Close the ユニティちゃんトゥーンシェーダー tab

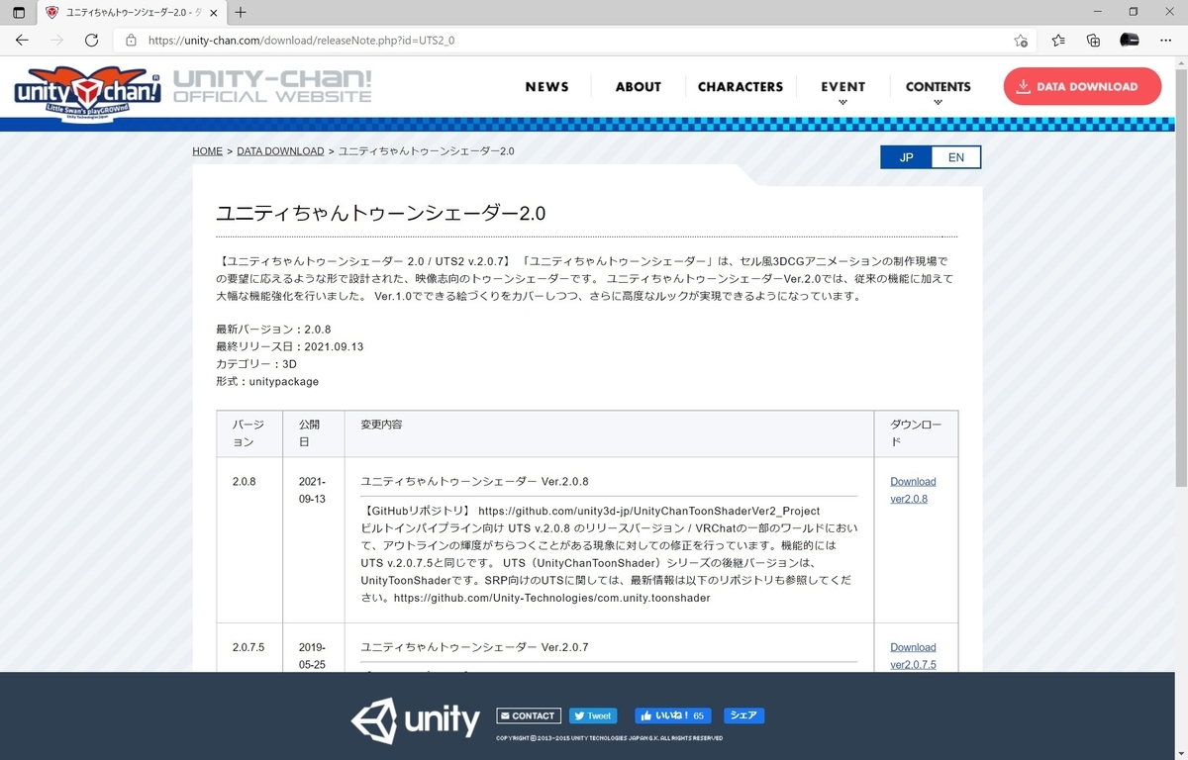pyautogui.click(x=216, y=13)
